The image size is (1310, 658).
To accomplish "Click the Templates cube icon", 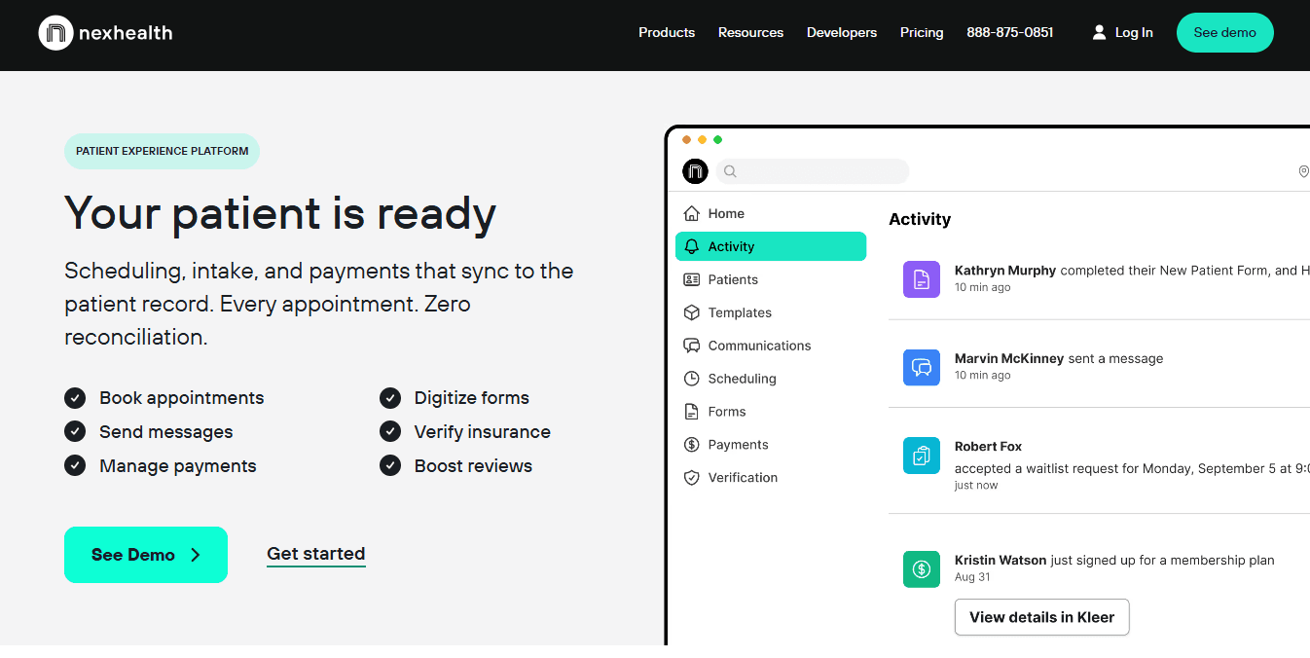I will point(691,312).
